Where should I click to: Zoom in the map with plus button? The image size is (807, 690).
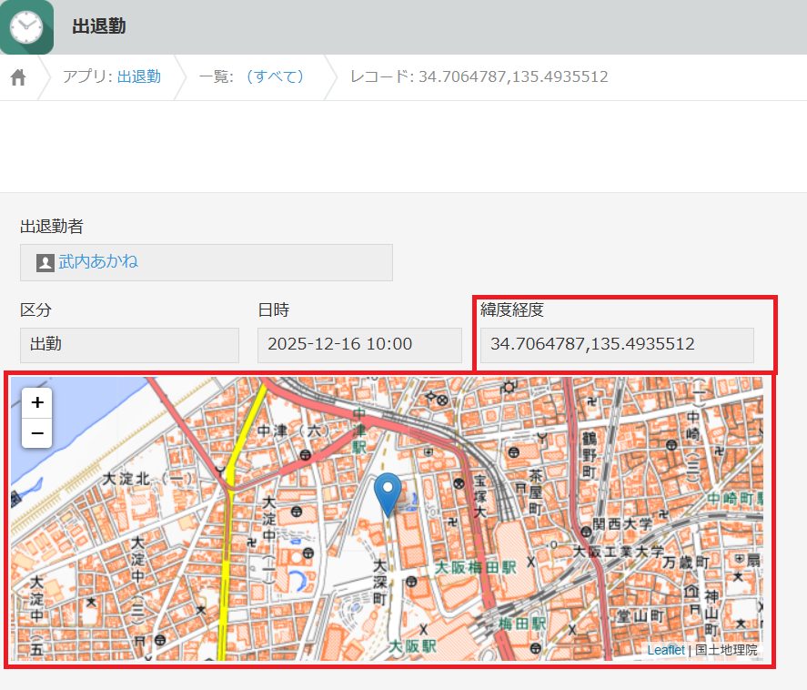tap(37, 402)
